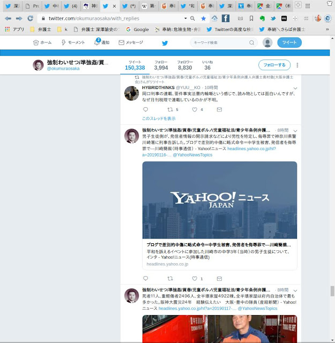Click このスレッドを表示 link
This screenshot has height=343, width=335.
pos(159,118)
